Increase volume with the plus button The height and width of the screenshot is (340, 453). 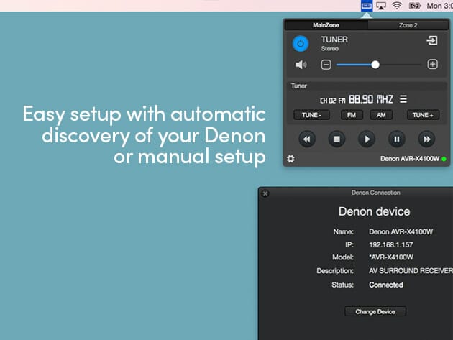click(x=432, y=65)
